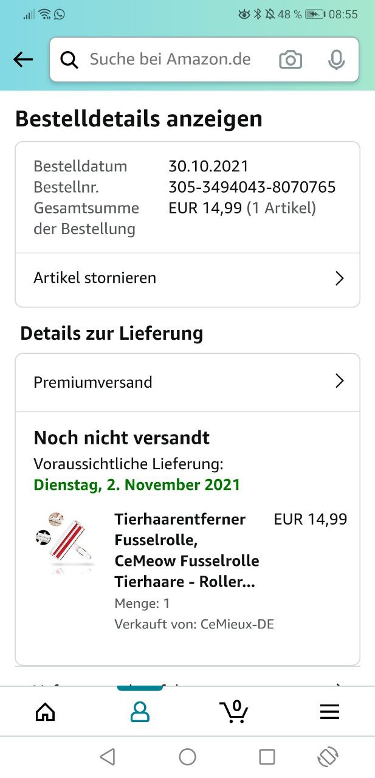Open the hamburger menu

coord(329,712)
